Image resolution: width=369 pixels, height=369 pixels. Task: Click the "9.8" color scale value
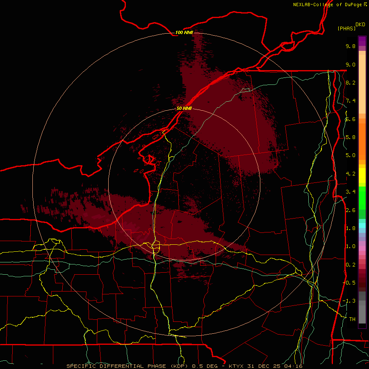[x=351, y=46]
